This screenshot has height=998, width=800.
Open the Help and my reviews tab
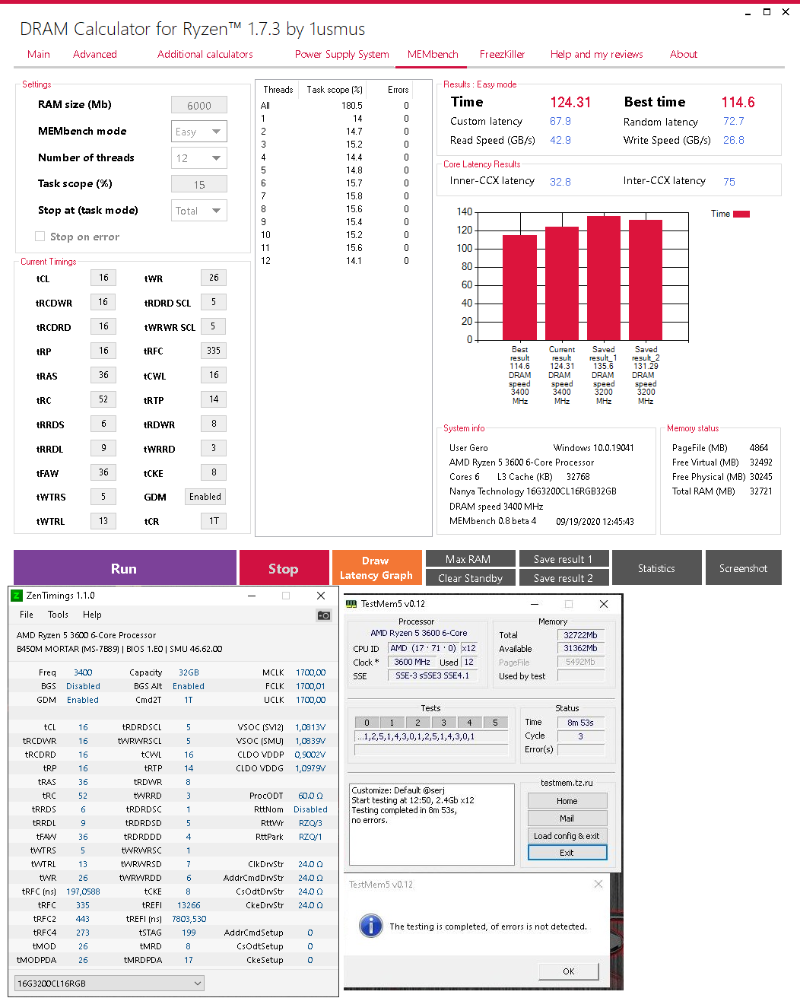[x=597, y=54]
